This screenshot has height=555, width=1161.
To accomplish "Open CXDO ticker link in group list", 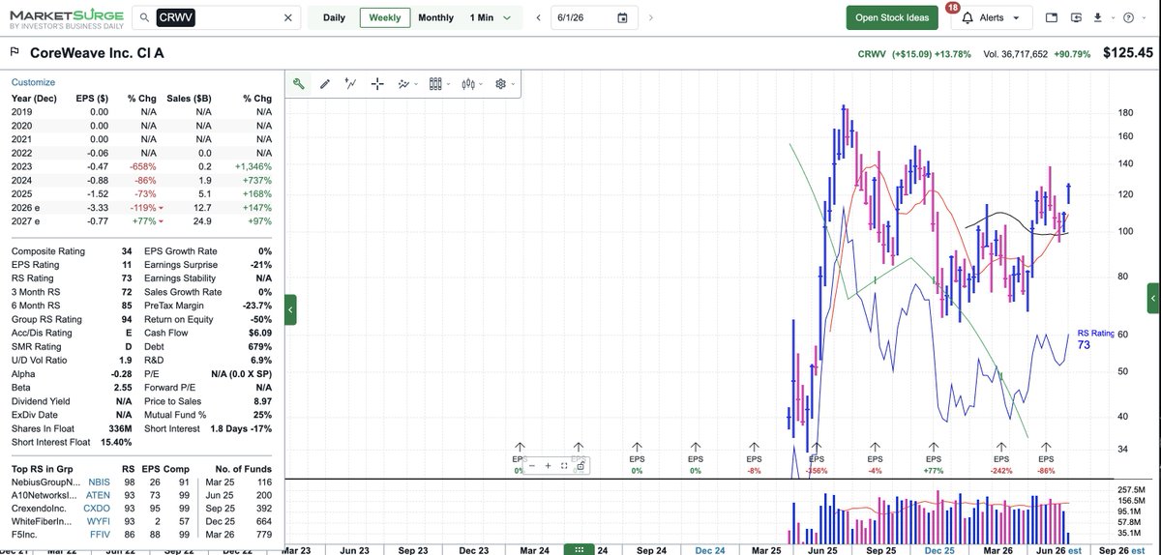I will point(96,508).
